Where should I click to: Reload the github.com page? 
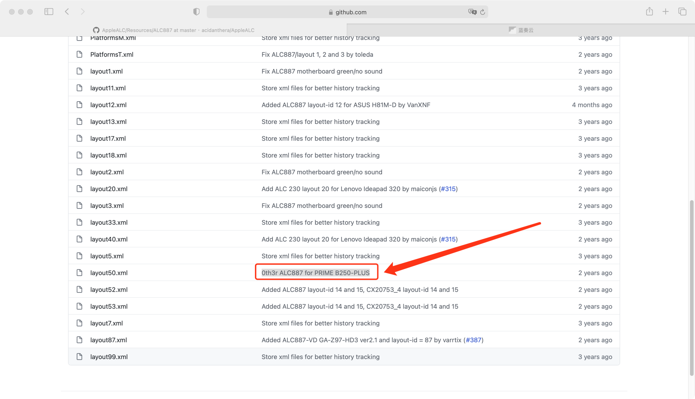pos(483,12)
